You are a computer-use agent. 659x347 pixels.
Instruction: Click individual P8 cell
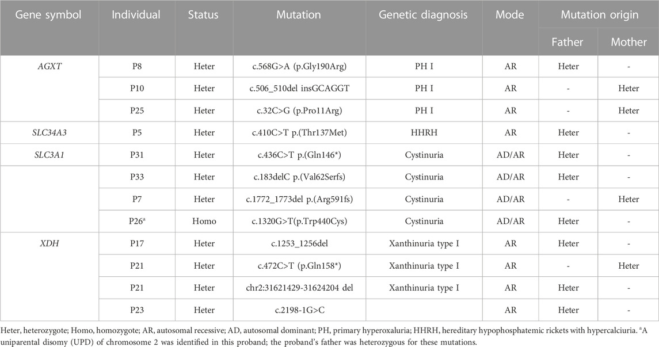137,66
